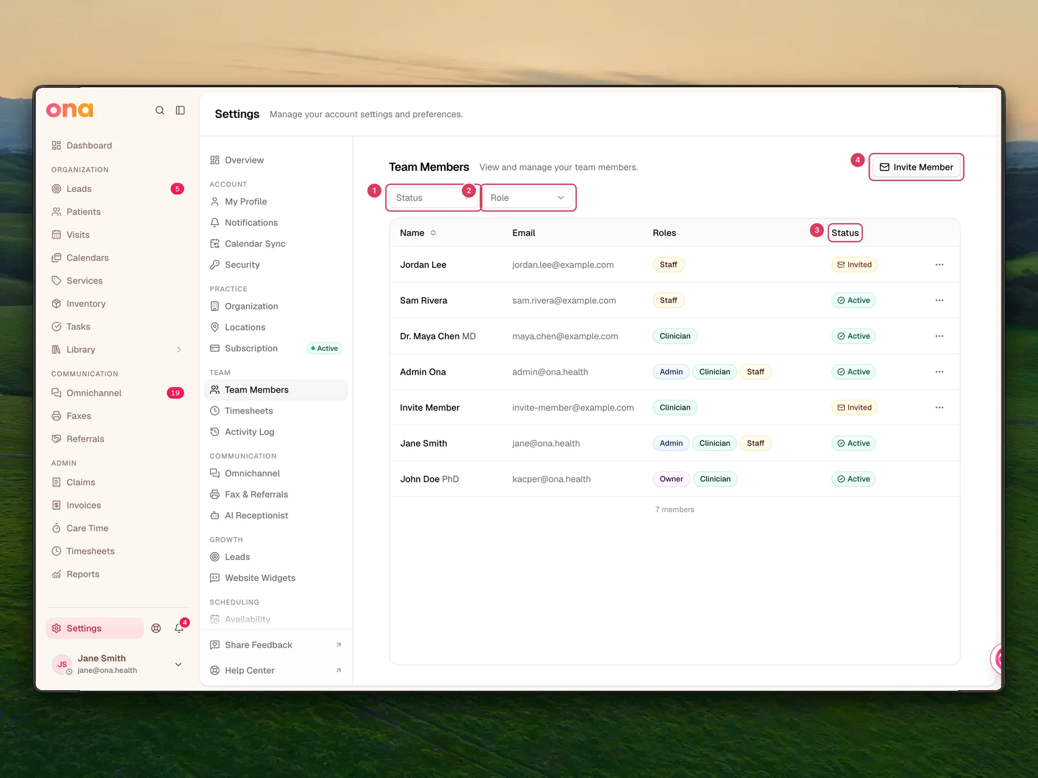The height and width of the screenshot is (778, 1038).
Task: Click Owner role badge for John Doe
Action: tap(671, 479)
